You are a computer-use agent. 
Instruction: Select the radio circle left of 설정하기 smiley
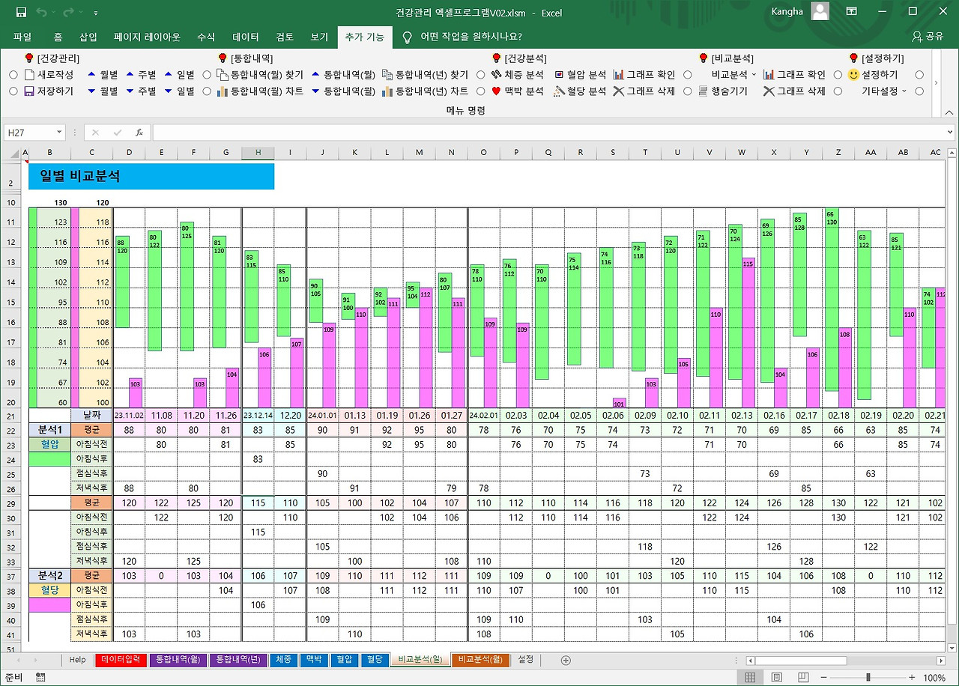tap(838, 75)
